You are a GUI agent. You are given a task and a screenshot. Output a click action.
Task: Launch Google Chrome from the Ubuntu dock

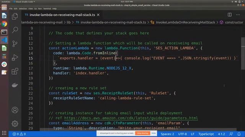[4, 24]
